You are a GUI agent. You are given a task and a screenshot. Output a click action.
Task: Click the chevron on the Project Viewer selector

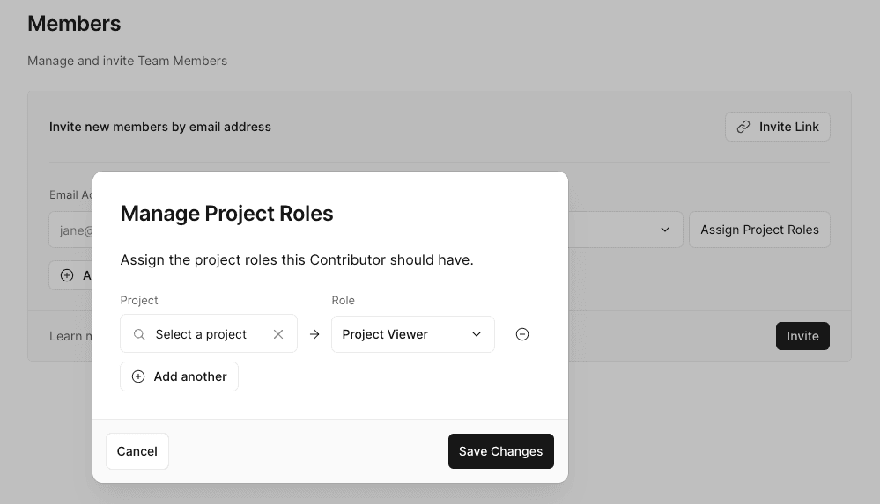(477, 334)
